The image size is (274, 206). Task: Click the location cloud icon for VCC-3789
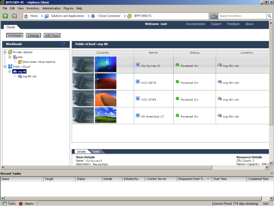click(x=220, y=99)
